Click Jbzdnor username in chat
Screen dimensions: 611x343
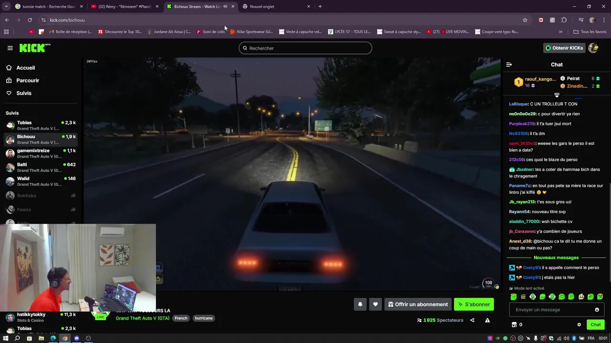click(x=525, y=170)
